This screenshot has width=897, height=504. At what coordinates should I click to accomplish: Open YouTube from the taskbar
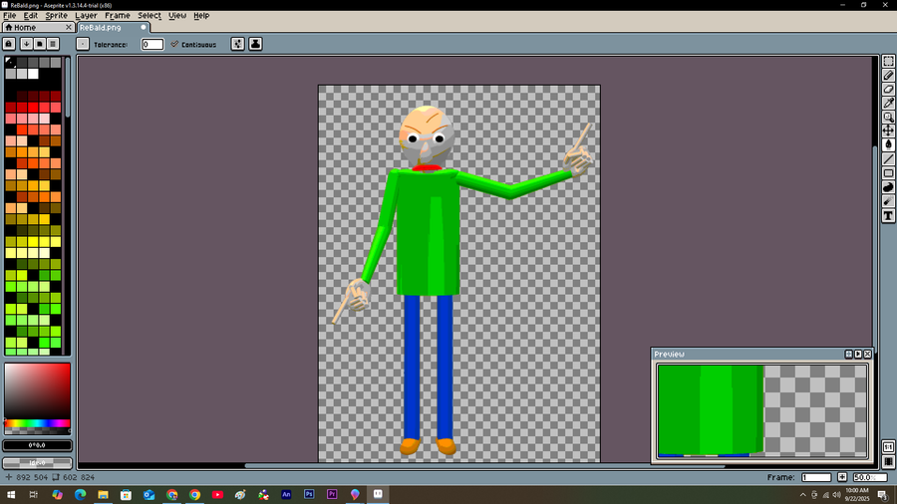pyautogui.click(x=217, y=494)
